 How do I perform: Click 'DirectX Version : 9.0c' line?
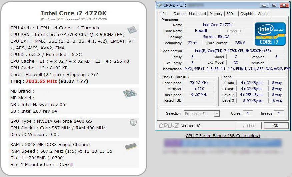pyautogui.click(x=35, y=135)
